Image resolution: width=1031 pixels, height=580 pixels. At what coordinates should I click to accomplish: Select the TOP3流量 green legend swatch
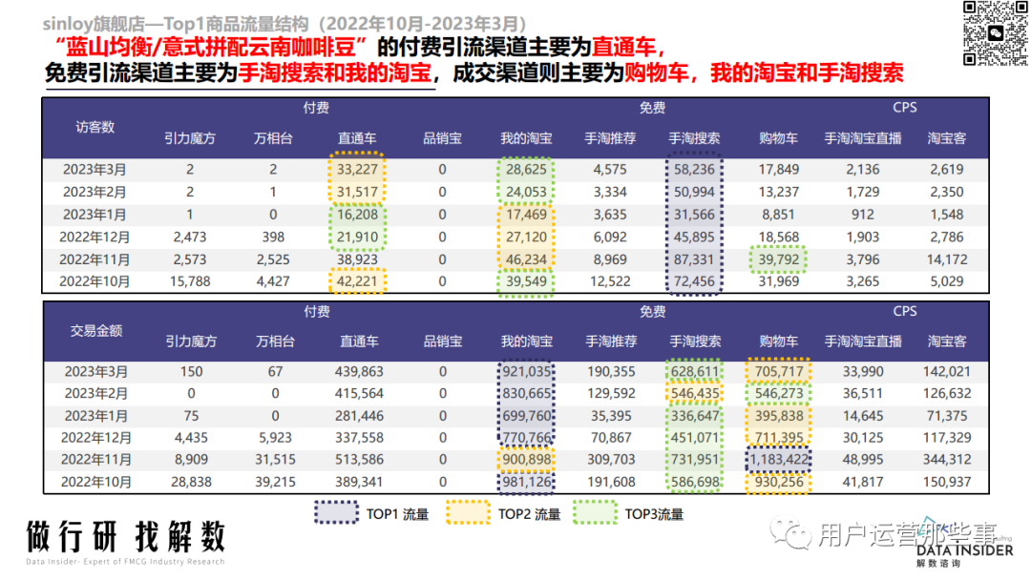595,513
